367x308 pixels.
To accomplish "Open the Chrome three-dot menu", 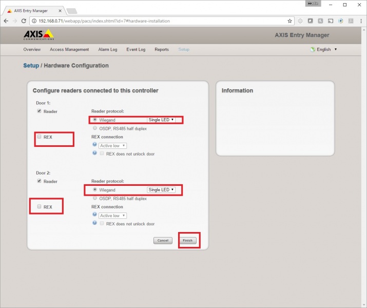I will click(x=361, y=21).
